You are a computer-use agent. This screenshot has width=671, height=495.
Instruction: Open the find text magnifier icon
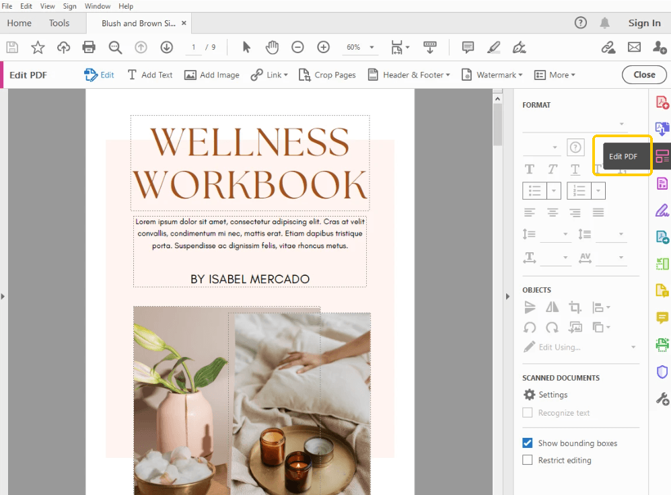115,47
